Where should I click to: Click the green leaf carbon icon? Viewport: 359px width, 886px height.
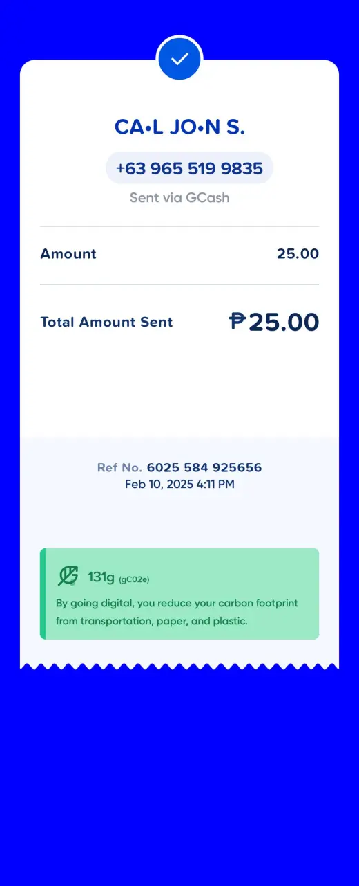(68, 576)
